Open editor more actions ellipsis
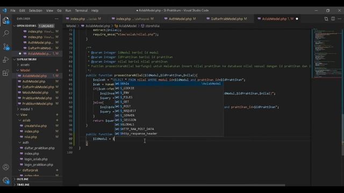 click(340, 19)
